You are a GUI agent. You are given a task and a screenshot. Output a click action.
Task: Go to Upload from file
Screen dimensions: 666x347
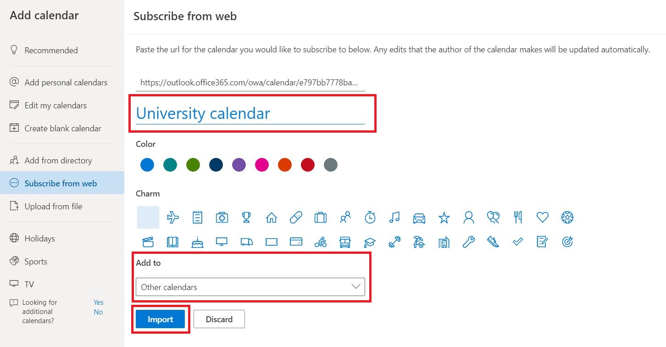[x=53, y=207]
